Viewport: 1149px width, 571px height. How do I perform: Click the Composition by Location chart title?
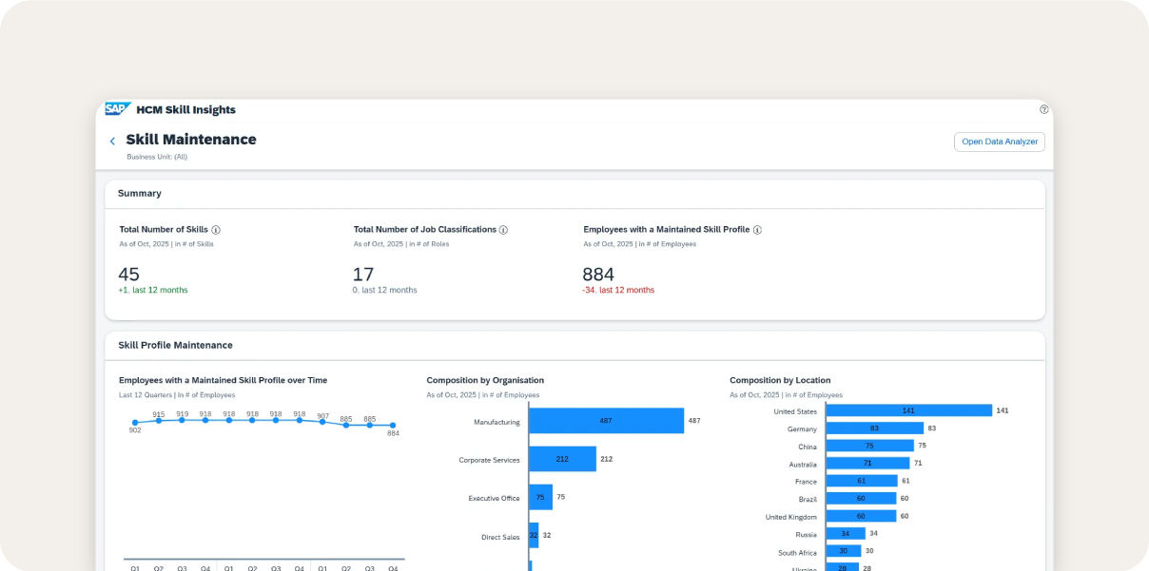point(780,380)
